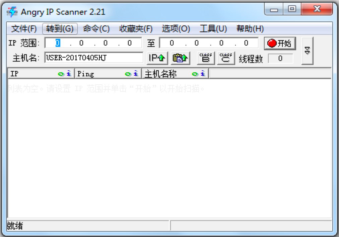This screenshot has width=339, height=237.
Task: Expand the panel with the double-chevron button
Action: coord(307,50)
